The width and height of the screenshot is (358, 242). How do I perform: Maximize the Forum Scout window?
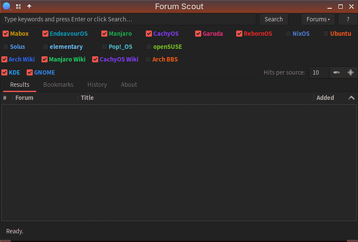click(340, 7)
